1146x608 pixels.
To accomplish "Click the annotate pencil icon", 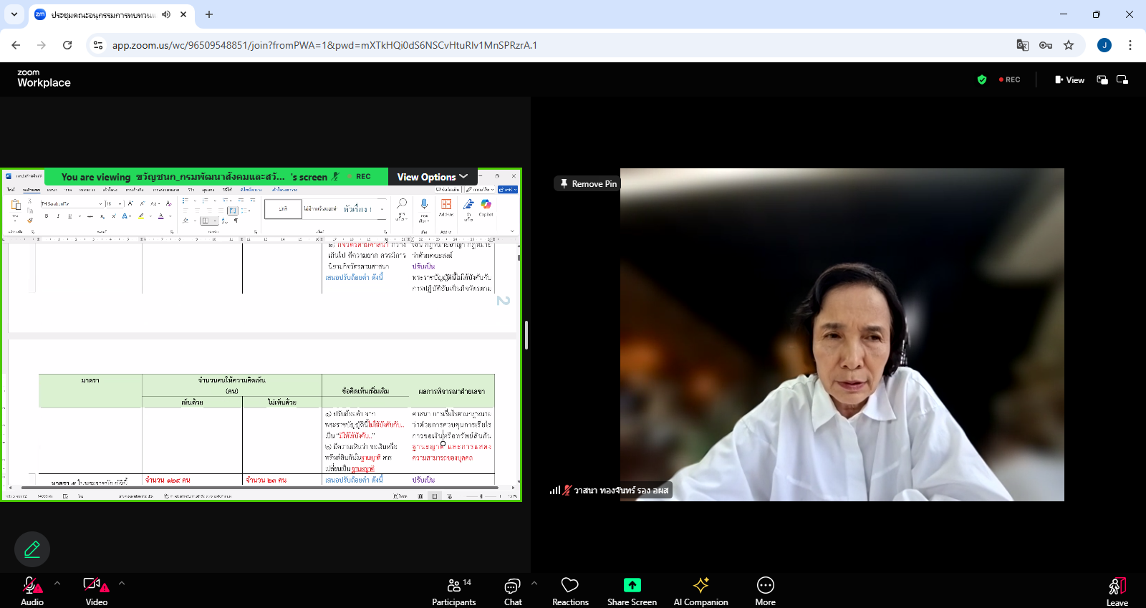I will [32, 549].
